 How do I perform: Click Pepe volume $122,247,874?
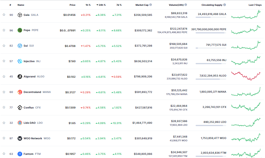point(179,29)
